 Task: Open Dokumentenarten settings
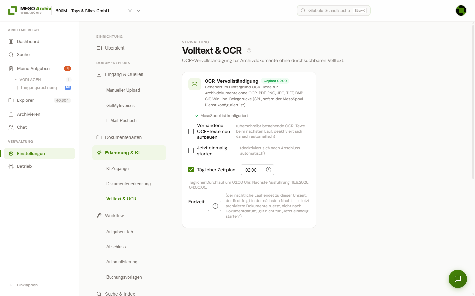(x=129, y=137)
